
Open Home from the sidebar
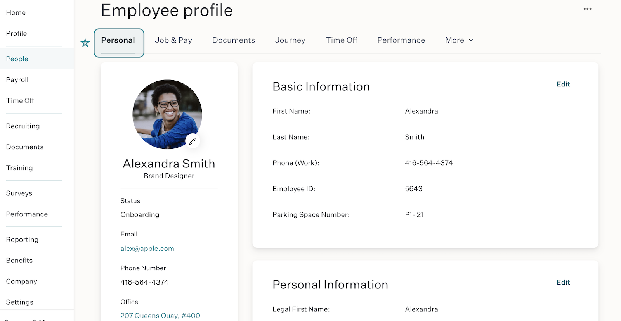point(16,13)
